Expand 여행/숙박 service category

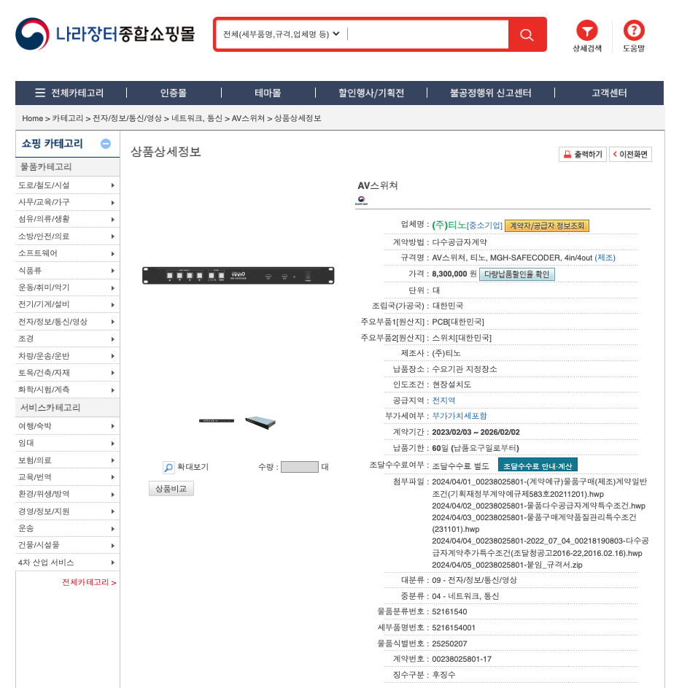(67, 426)
